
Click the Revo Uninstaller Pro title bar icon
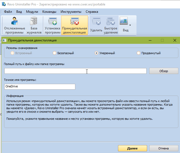(x=4, y=4)
